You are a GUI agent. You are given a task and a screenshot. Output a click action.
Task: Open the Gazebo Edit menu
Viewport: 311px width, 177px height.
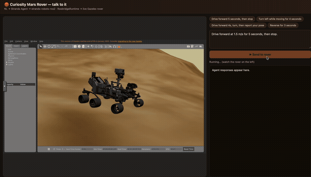[12, 41]
